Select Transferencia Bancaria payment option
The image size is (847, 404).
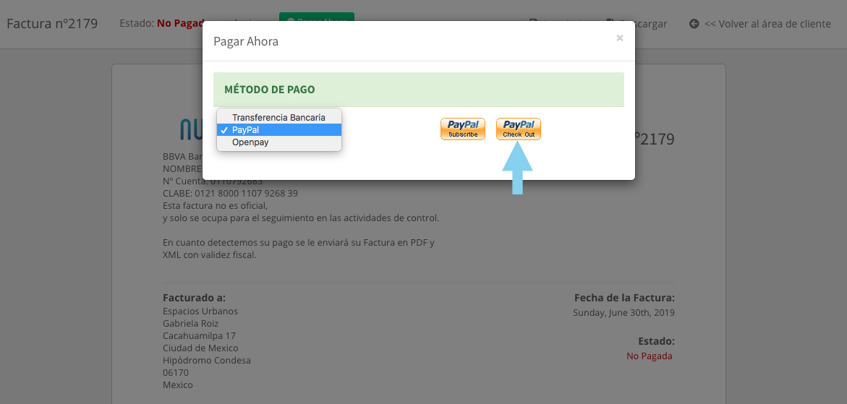(278, 117)
